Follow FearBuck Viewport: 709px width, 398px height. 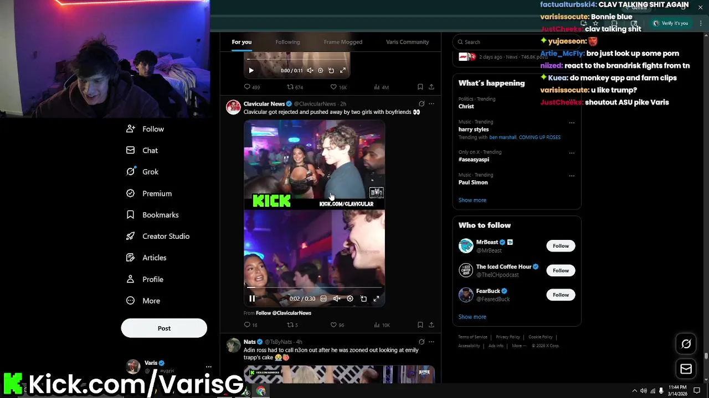tap(561, 295)
